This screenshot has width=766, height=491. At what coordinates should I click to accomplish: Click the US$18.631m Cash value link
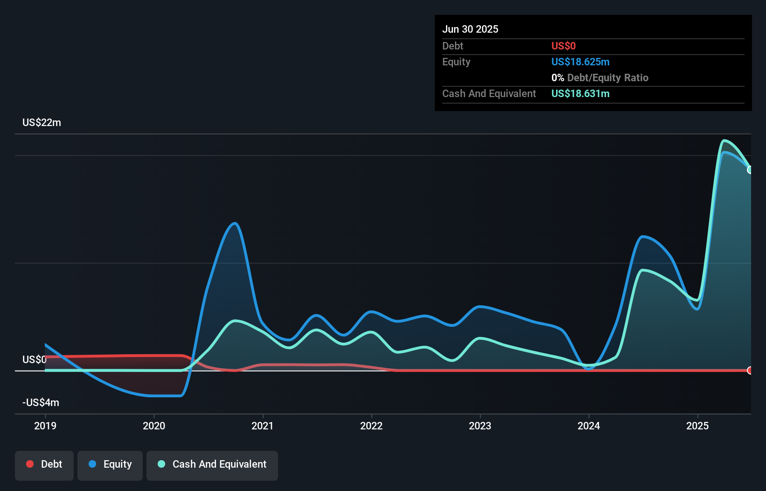pyautogui.click(x=580, y=94)
